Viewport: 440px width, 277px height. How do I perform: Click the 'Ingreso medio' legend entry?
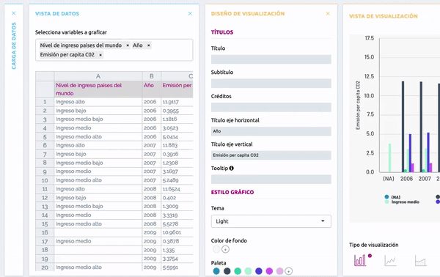[402, 202]
